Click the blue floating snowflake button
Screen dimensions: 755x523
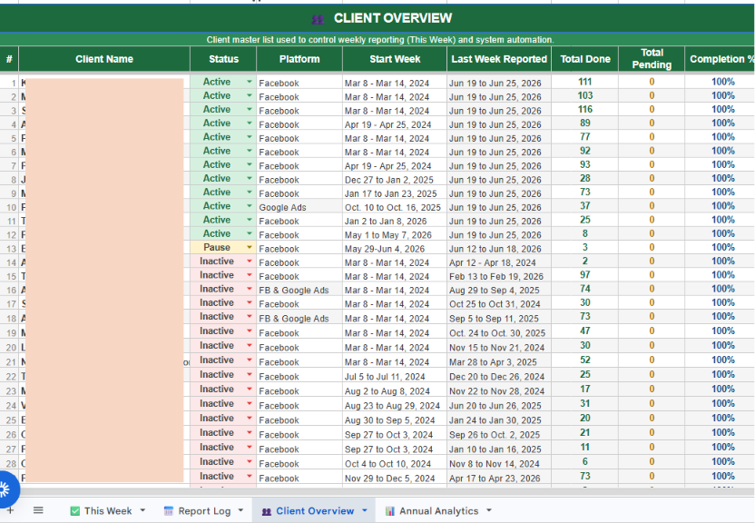pyautogui.click(x=5, y=489)
